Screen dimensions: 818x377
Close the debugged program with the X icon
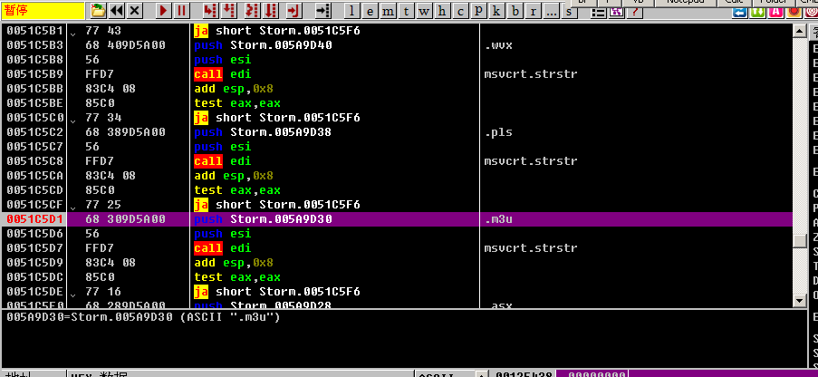tap(135, 11)
